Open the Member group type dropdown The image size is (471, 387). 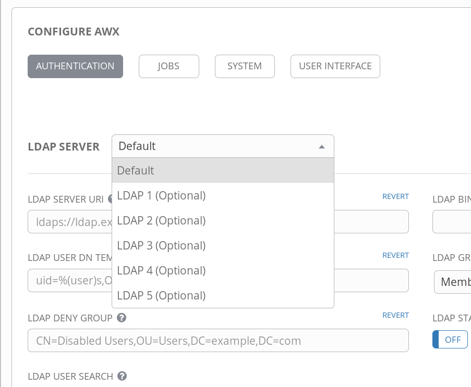pos(456,282)
